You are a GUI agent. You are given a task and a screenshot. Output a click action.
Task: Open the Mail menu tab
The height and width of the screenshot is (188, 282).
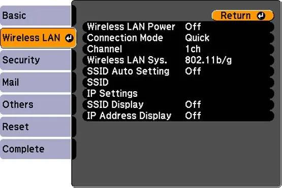click(x=36, y=82)
